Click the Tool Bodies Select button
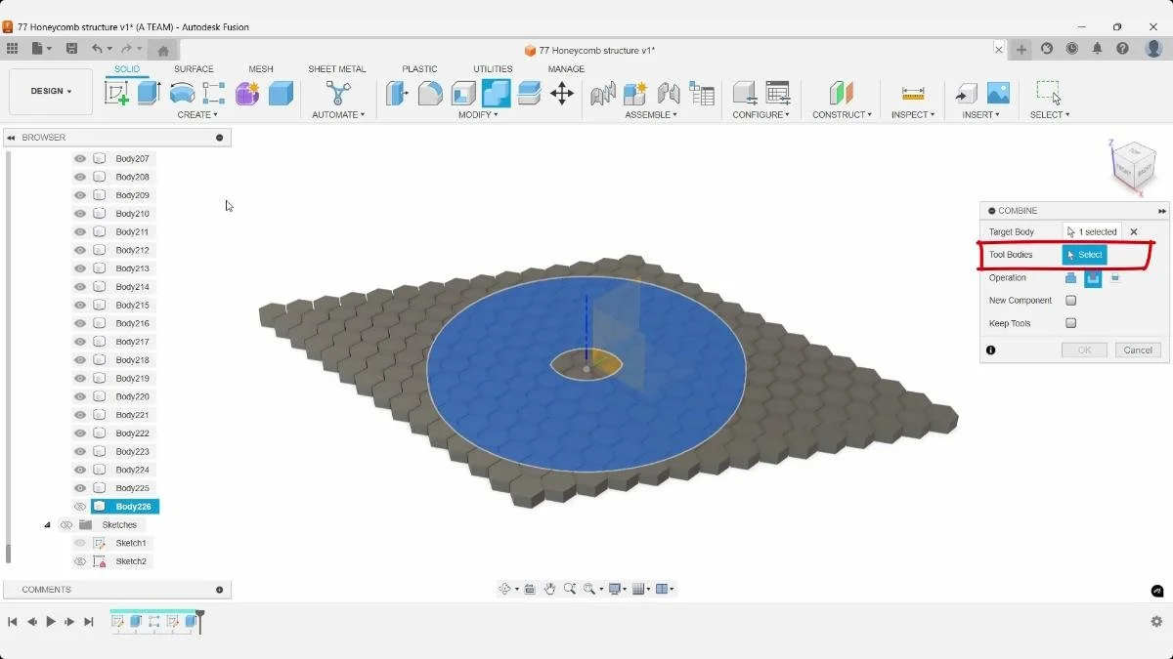 1085,255
